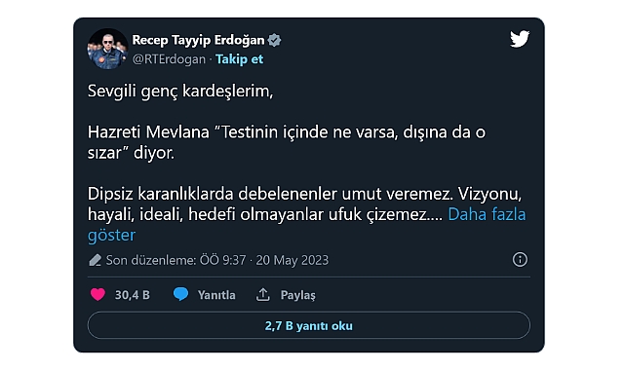Click the blue verified badge
This screenshot has width=625, height=370.
274,40
